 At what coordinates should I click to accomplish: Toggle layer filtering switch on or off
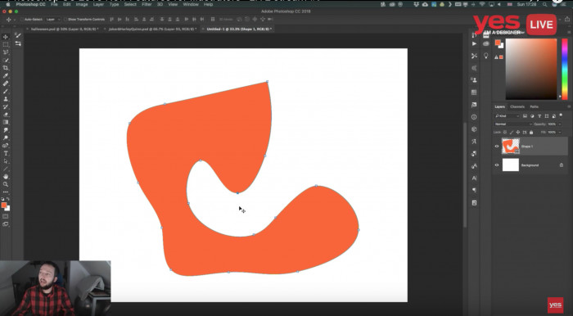click(562, 115)
